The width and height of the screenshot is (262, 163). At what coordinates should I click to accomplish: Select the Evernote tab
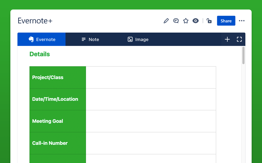coord(41,39)
